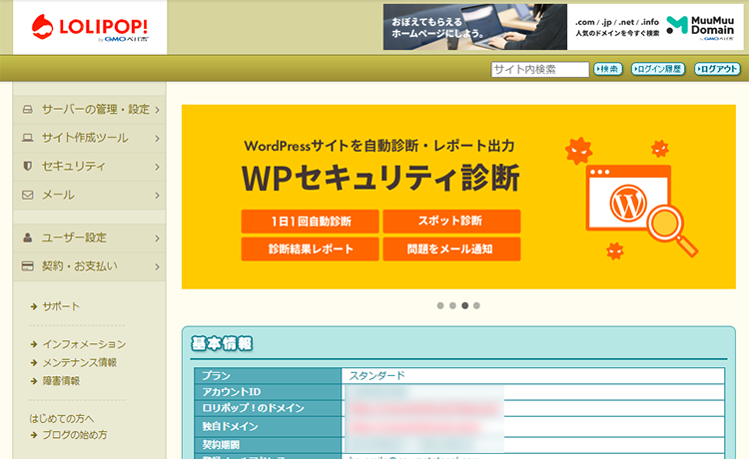Click the 独自ドメイン row label
The width and height of the screenshot is (749, 459).
pyautogui.click(x=231, y=426)
